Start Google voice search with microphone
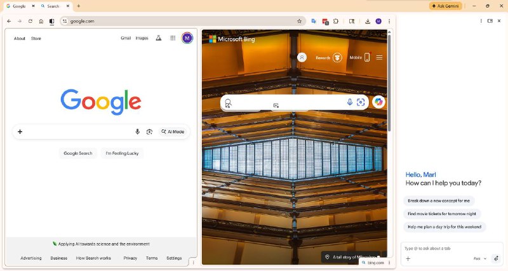Image resolution: width=508 pixels, height=271 pixels. (137, 131)
